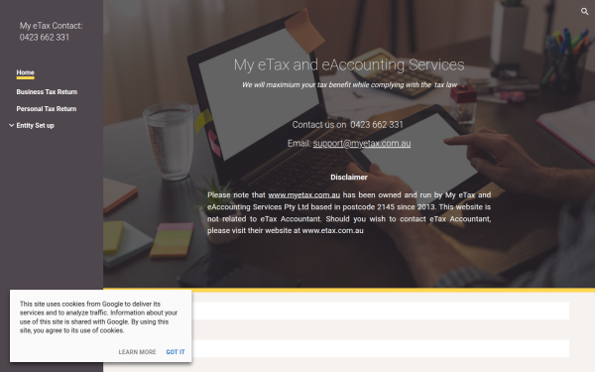Dismiss cookie notice with Got It

[x=176, y=352]
